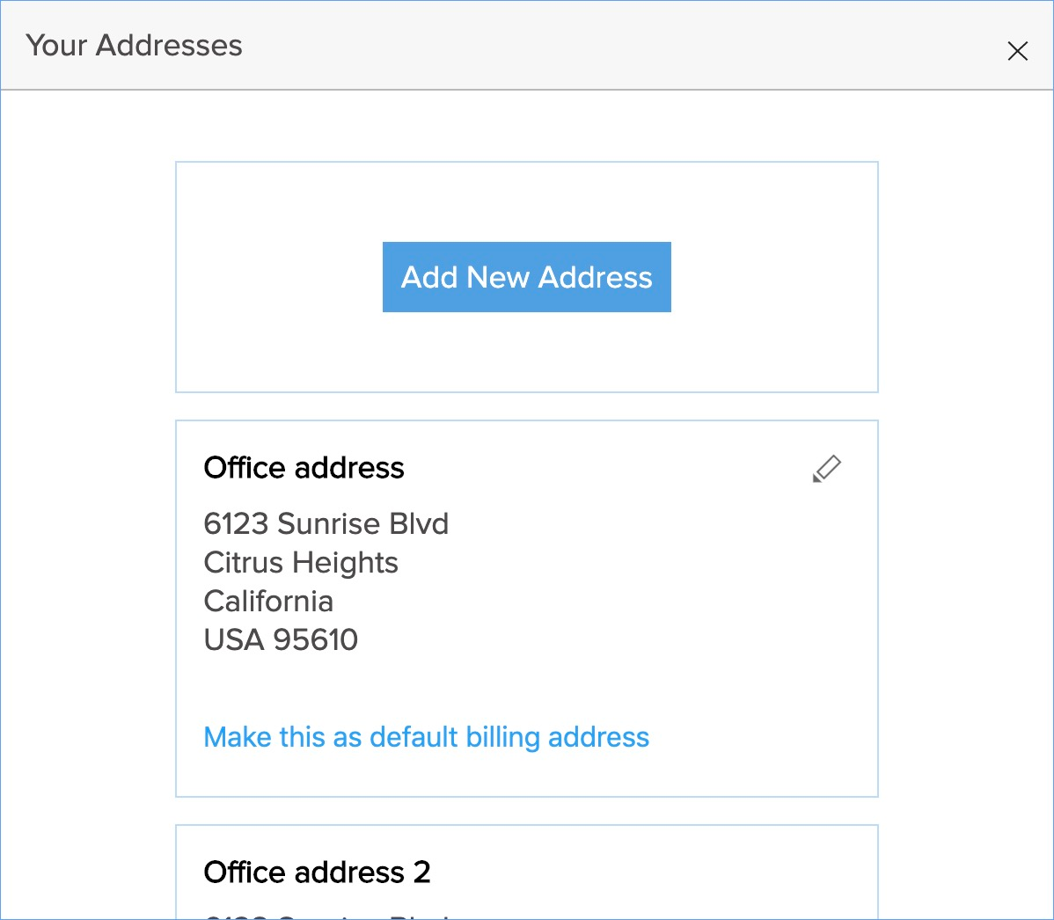Click blank area right of "California" text

572,602
